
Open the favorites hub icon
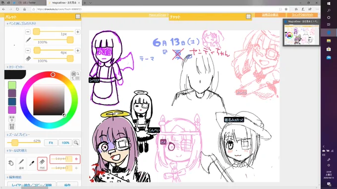click(296, 9)
